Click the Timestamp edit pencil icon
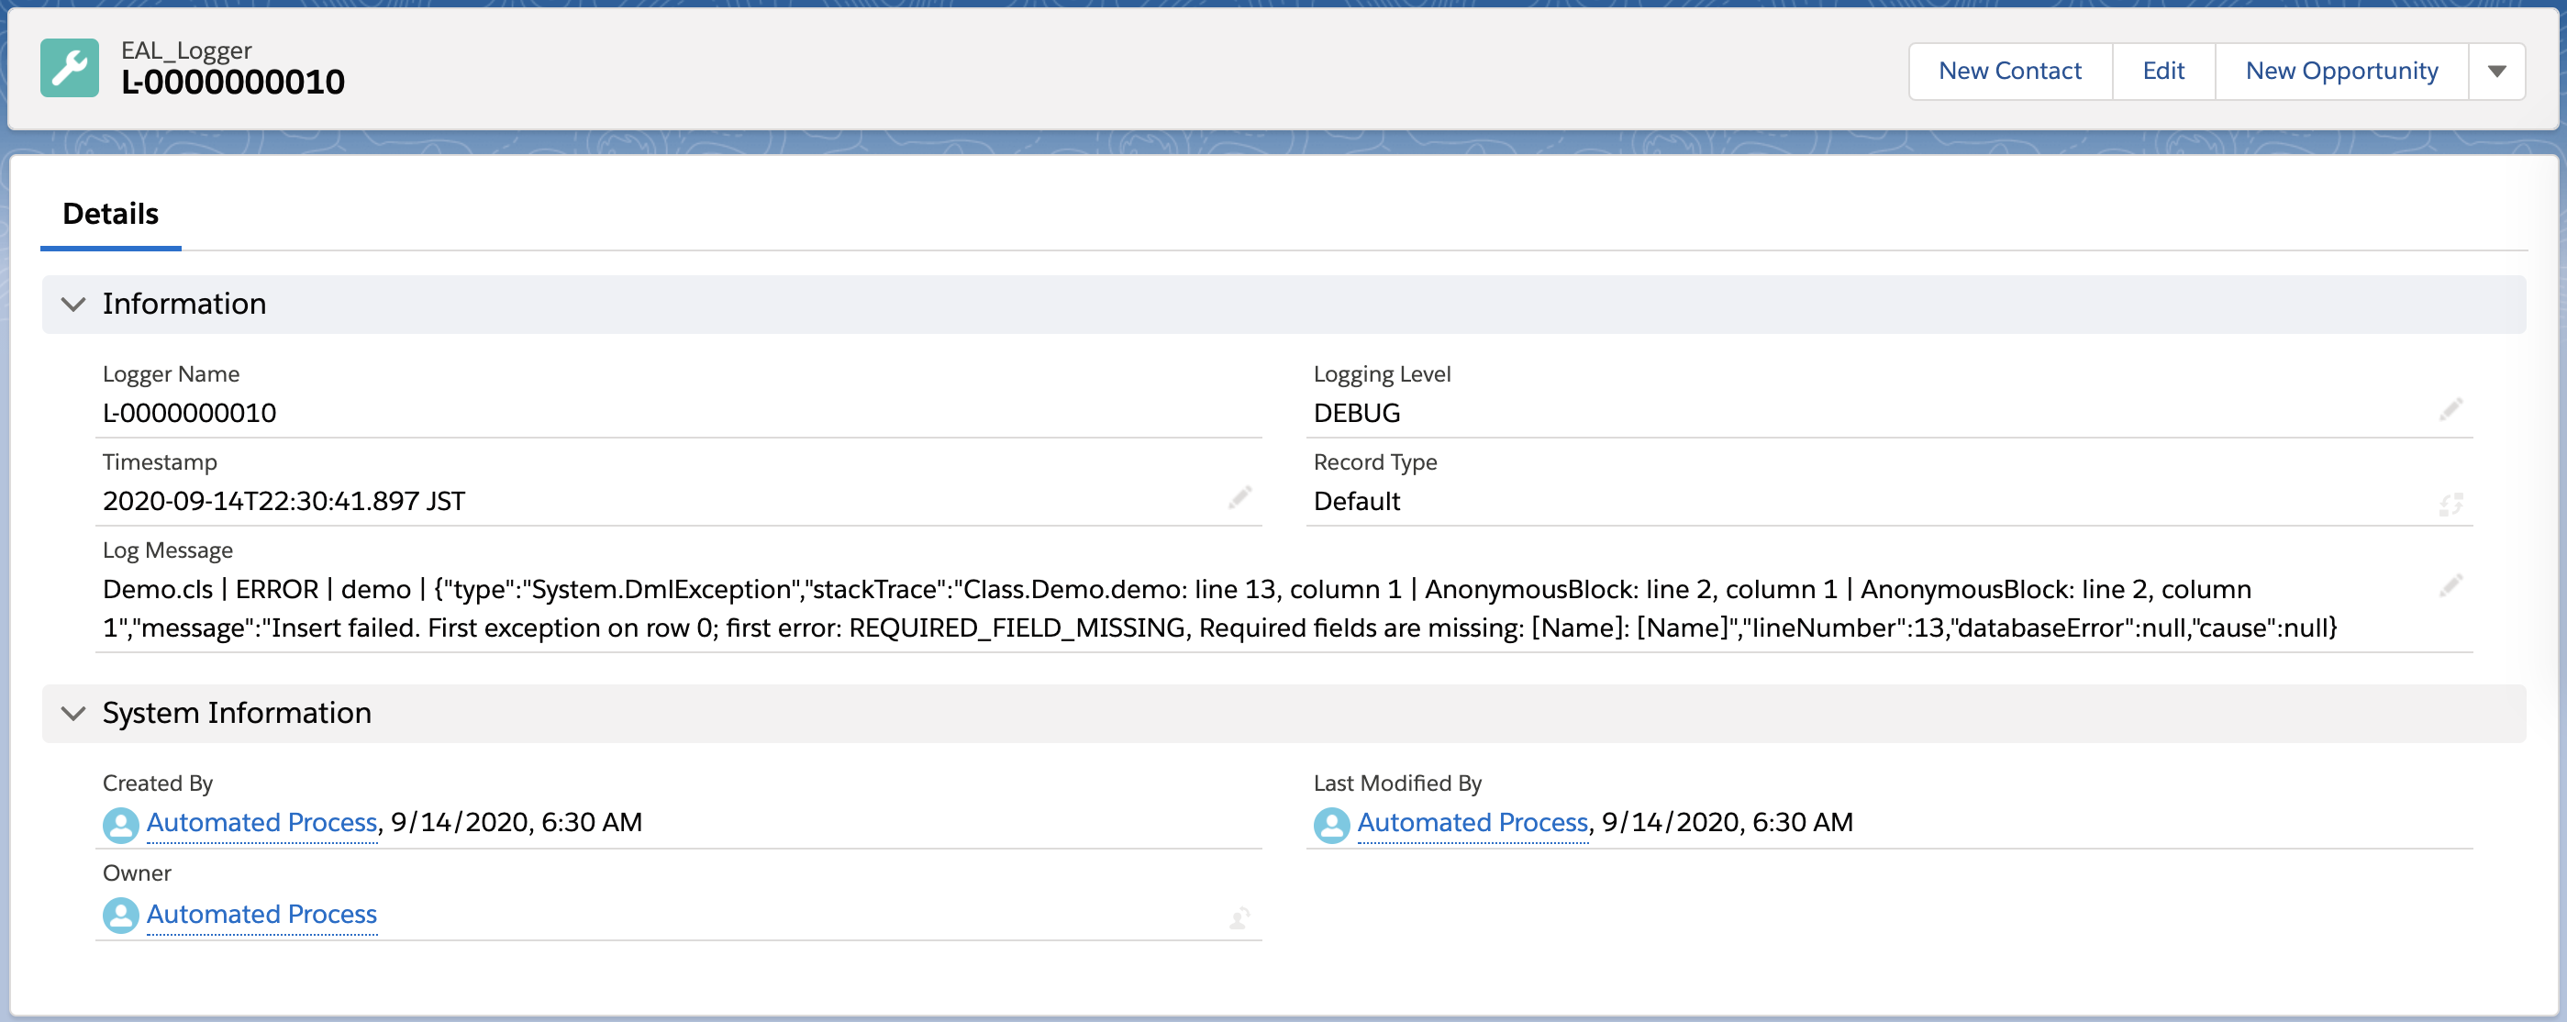Screen dimensions: 2567x1022 coord(1239,497)
